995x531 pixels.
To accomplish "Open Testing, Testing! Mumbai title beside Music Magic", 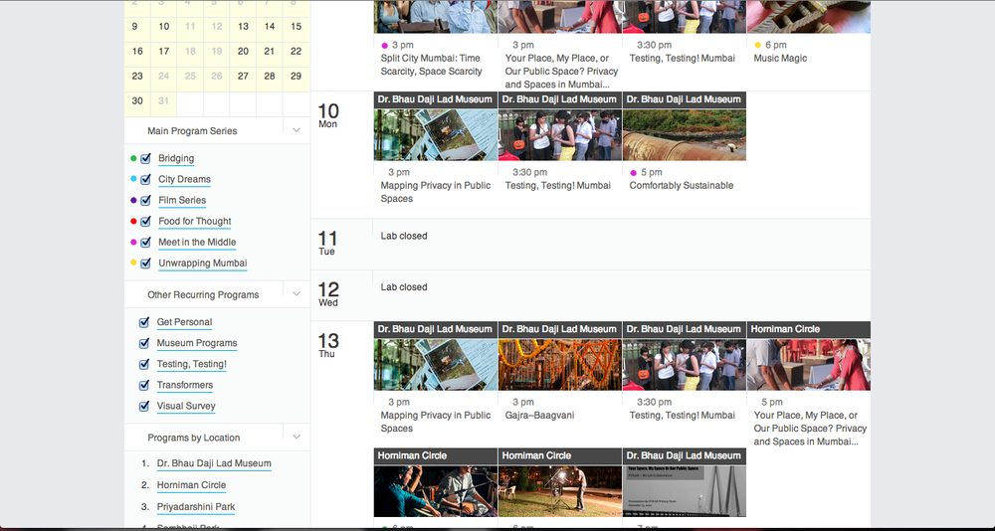I will [x=683, y=59].
